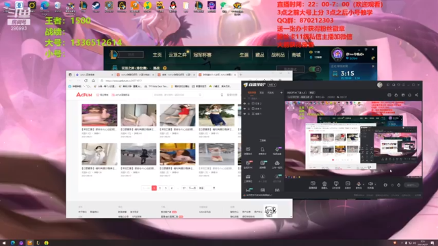Open bell-shaped tool in 工具箱 grid

click(262, 150)
